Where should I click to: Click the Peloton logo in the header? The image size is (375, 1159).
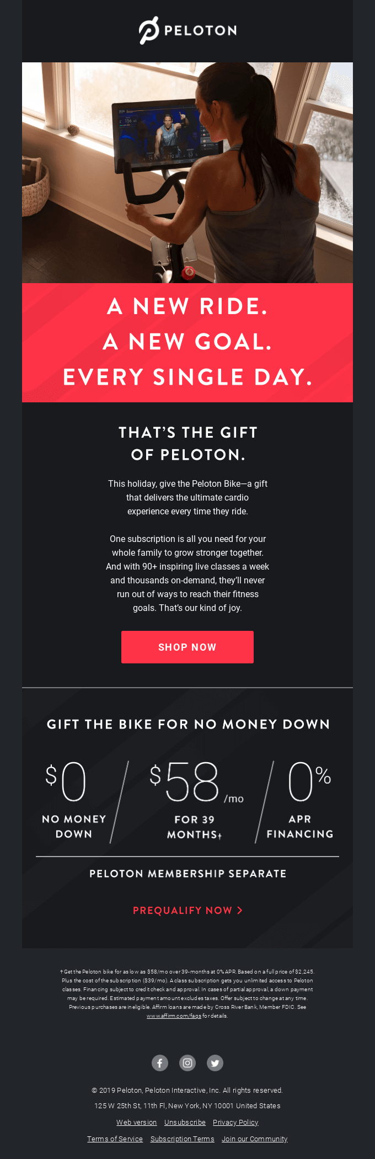187,30
